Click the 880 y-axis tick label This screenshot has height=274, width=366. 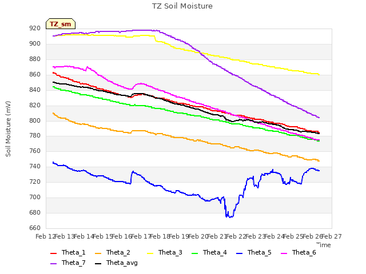click(x=35, y=59)
